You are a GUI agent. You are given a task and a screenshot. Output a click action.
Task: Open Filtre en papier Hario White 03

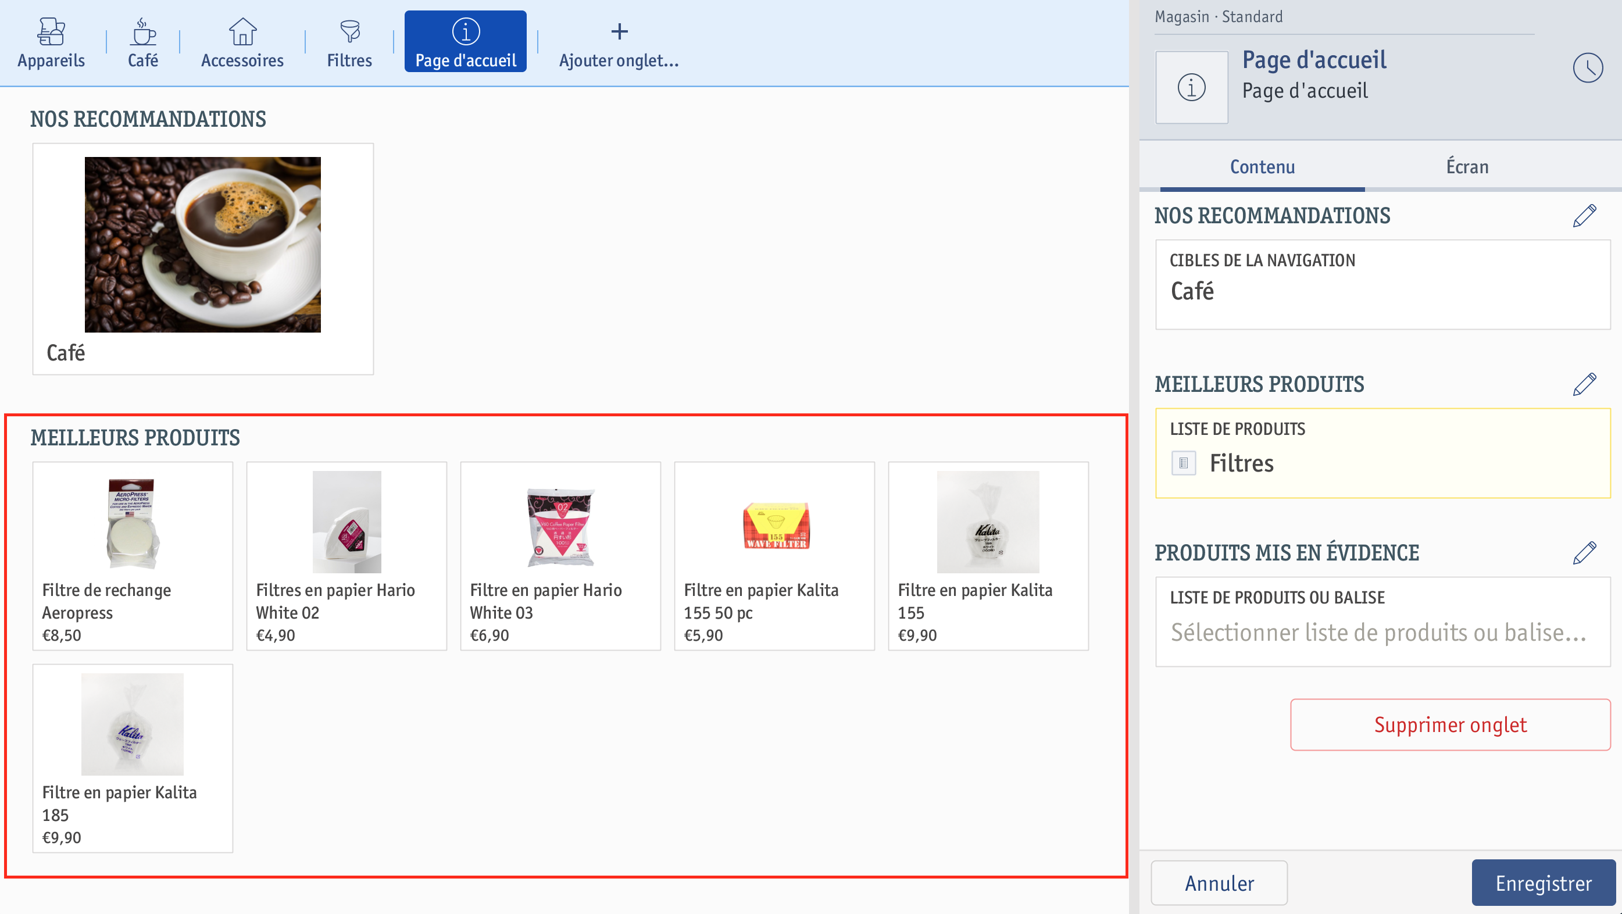click(x=560, y=556)
